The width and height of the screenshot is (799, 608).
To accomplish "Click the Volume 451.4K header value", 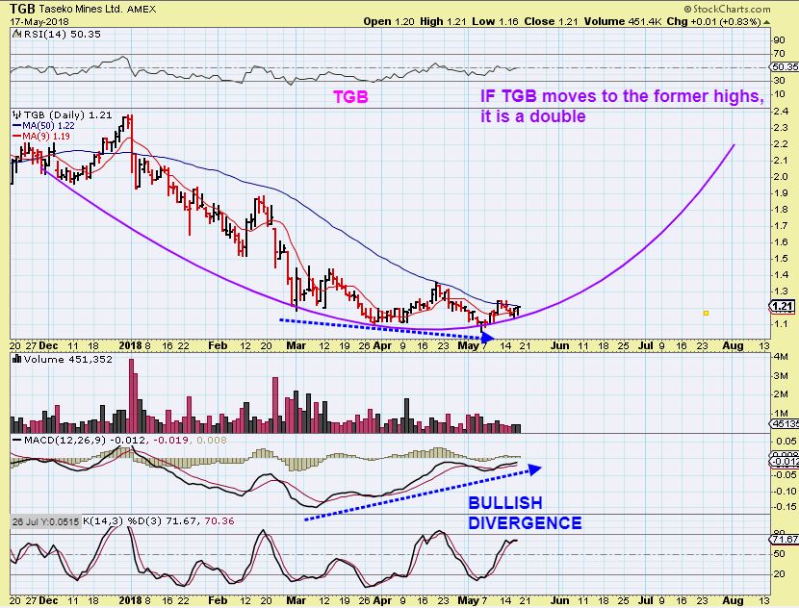I will [623, 22].
